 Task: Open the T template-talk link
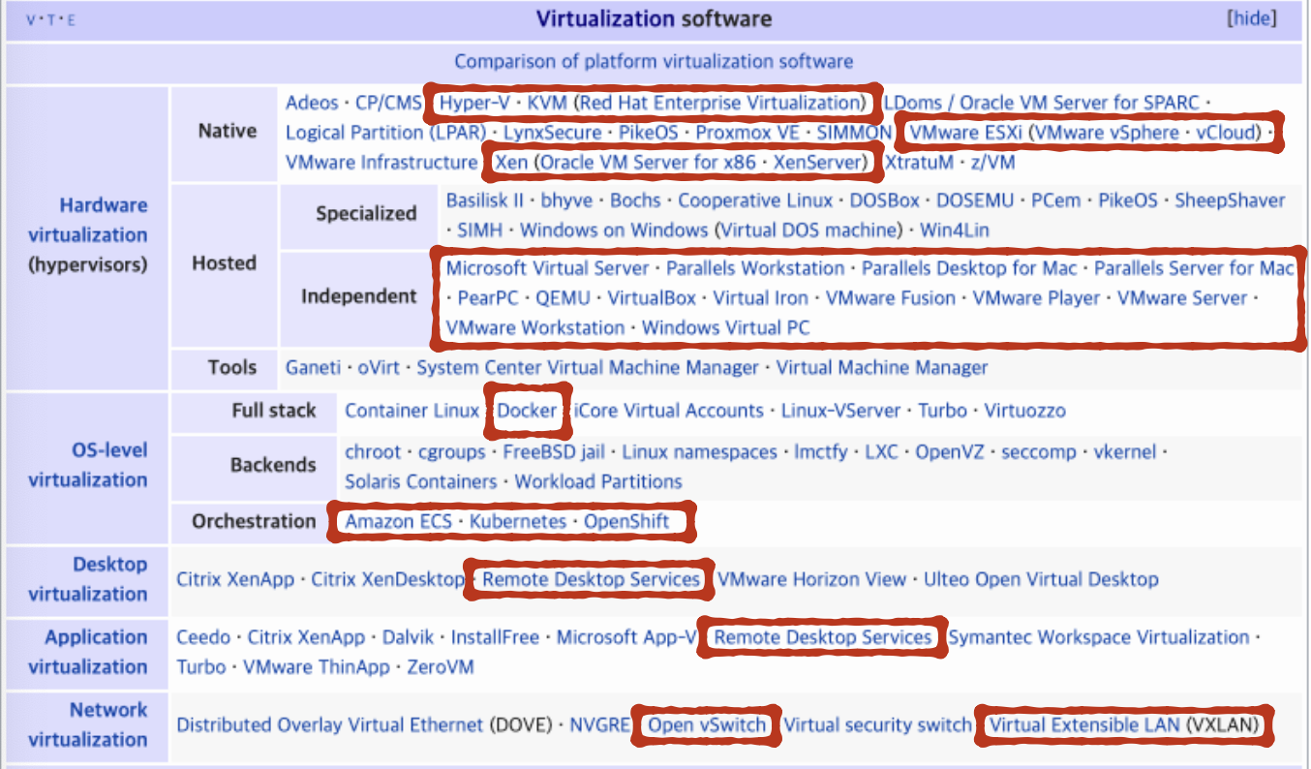pos(51,19)
